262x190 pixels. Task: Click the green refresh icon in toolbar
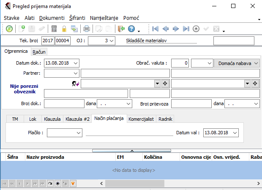pyautogui.click(x=9, y=29)
